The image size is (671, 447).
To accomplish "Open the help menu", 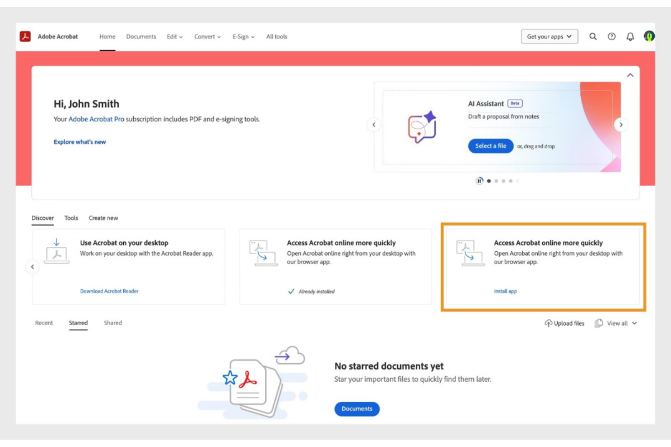I will (x=611, y=36).
